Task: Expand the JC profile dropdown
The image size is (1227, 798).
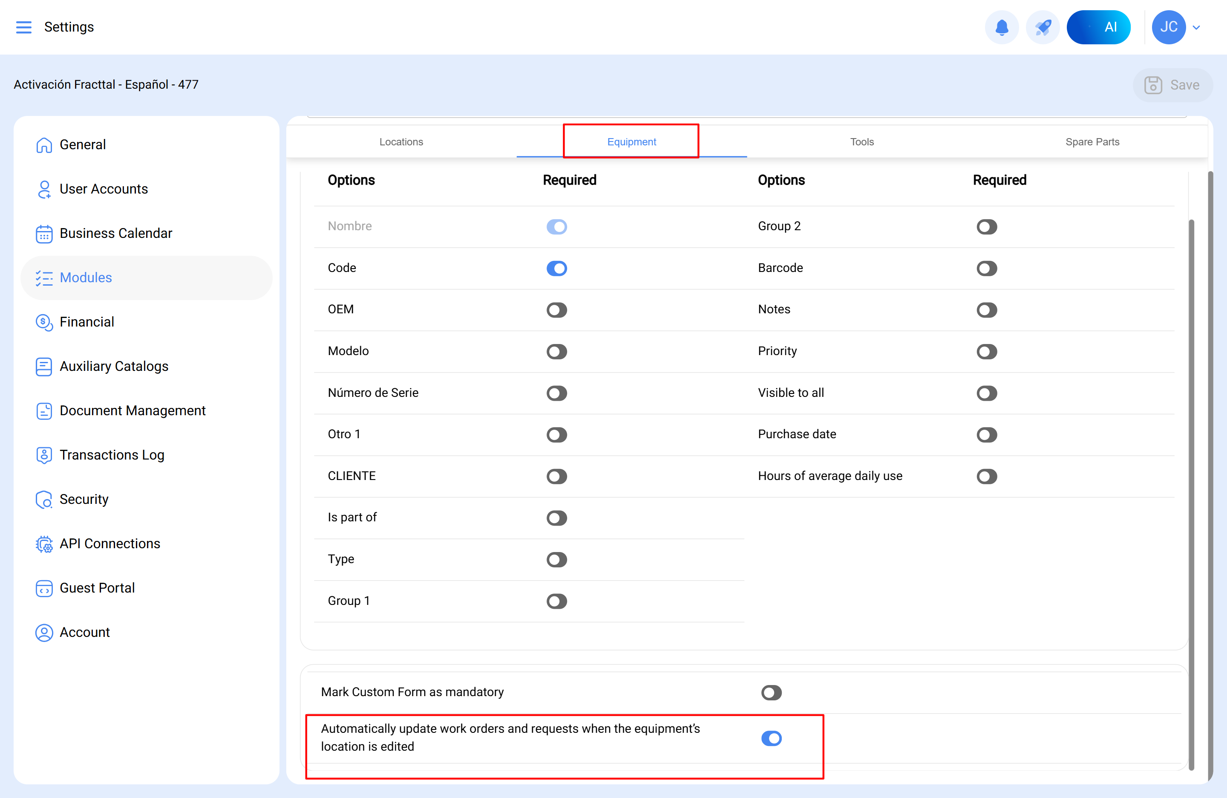Action: click(1196, 27)
